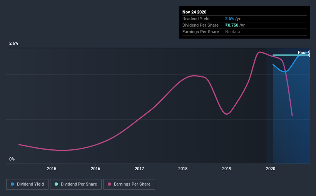This screenshot has height=196, width=316.
Task: Toggle the Dividend Per Share series
Action: click(x=76, y=184)
